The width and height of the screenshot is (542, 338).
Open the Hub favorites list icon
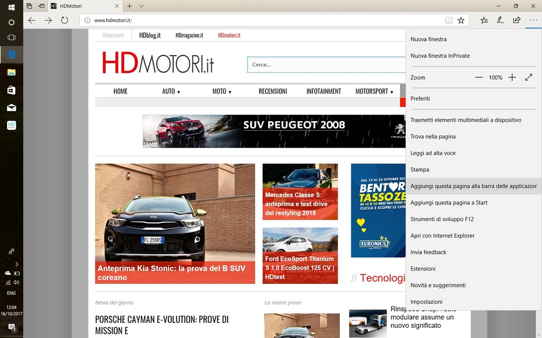(483, 21)
